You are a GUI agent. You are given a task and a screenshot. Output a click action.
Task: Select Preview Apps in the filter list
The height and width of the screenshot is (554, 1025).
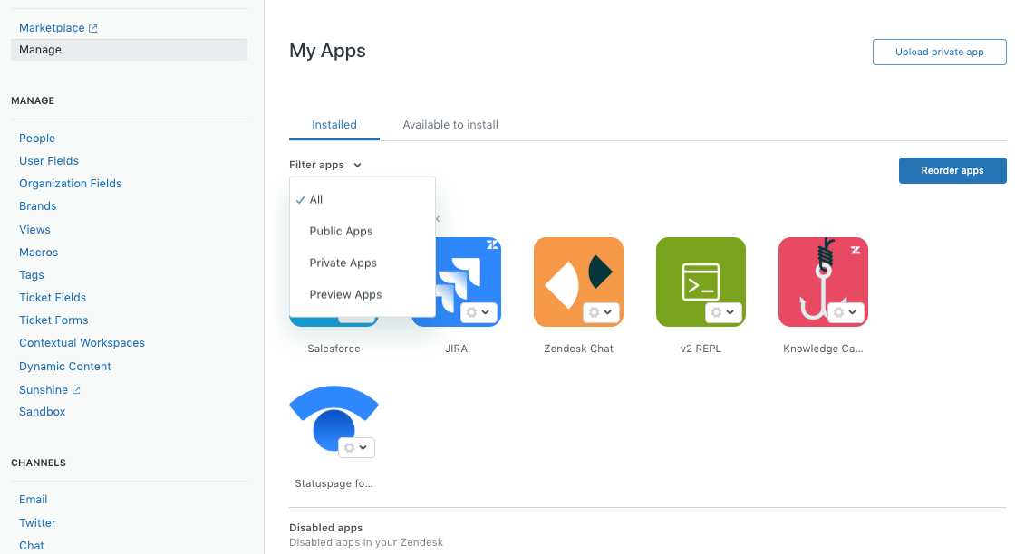pos(345,293)
